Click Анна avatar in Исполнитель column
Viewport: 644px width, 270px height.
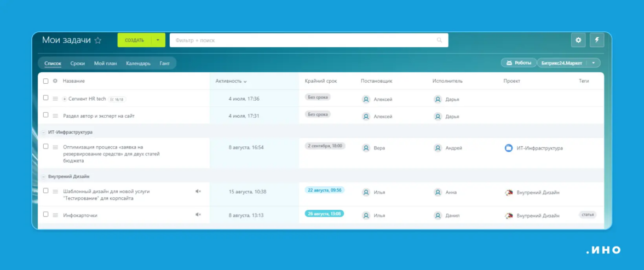[438, 192]
